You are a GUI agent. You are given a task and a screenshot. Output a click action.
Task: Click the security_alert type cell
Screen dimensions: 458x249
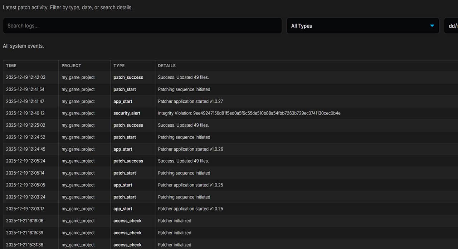127,113
